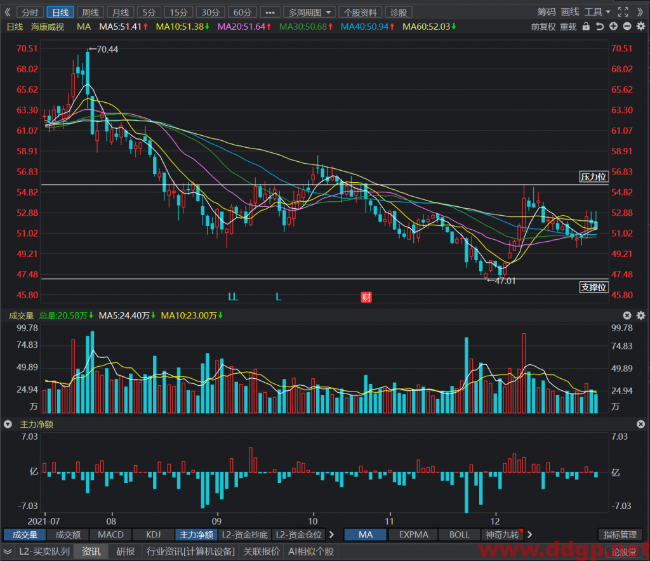Click MA20:51.64 legend value

pos(244,27)
